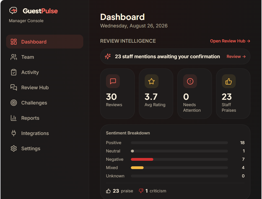Click the Review link in mentions banner
The image size is (262, 199).
tap(236, 57)
